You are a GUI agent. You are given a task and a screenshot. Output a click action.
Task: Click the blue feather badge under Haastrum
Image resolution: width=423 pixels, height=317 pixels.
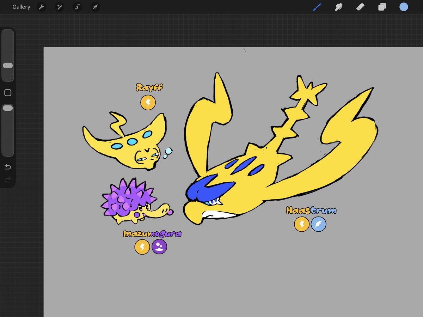(319, 224)
